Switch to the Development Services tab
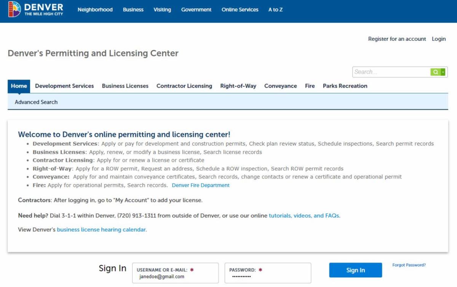Viewport: 457px width, 287px height. tap(64, 86)
